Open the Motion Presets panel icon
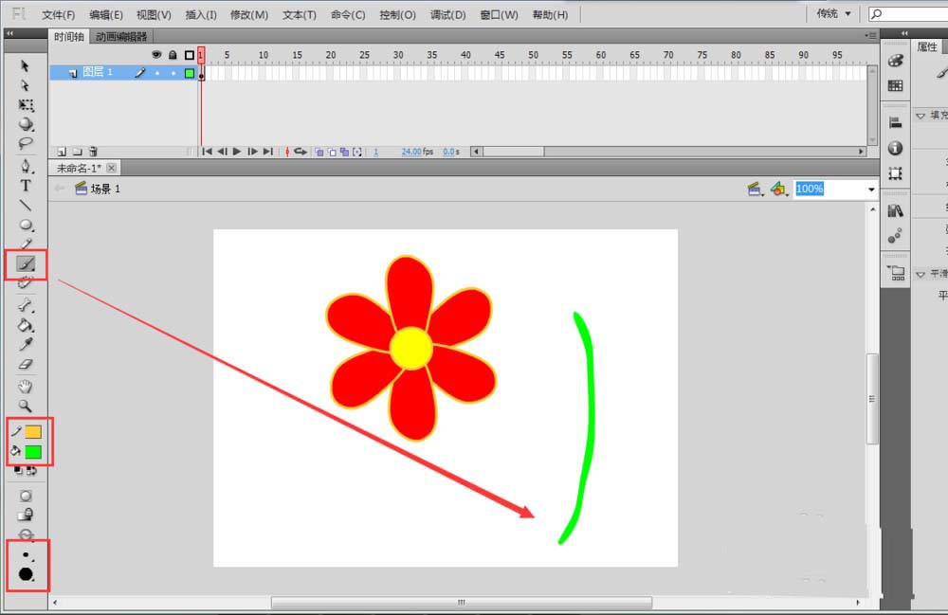This screenshot has width=948, height=615. click(x=896, y=236)
